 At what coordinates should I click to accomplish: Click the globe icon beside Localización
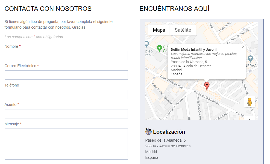click(x=148, y=132)
